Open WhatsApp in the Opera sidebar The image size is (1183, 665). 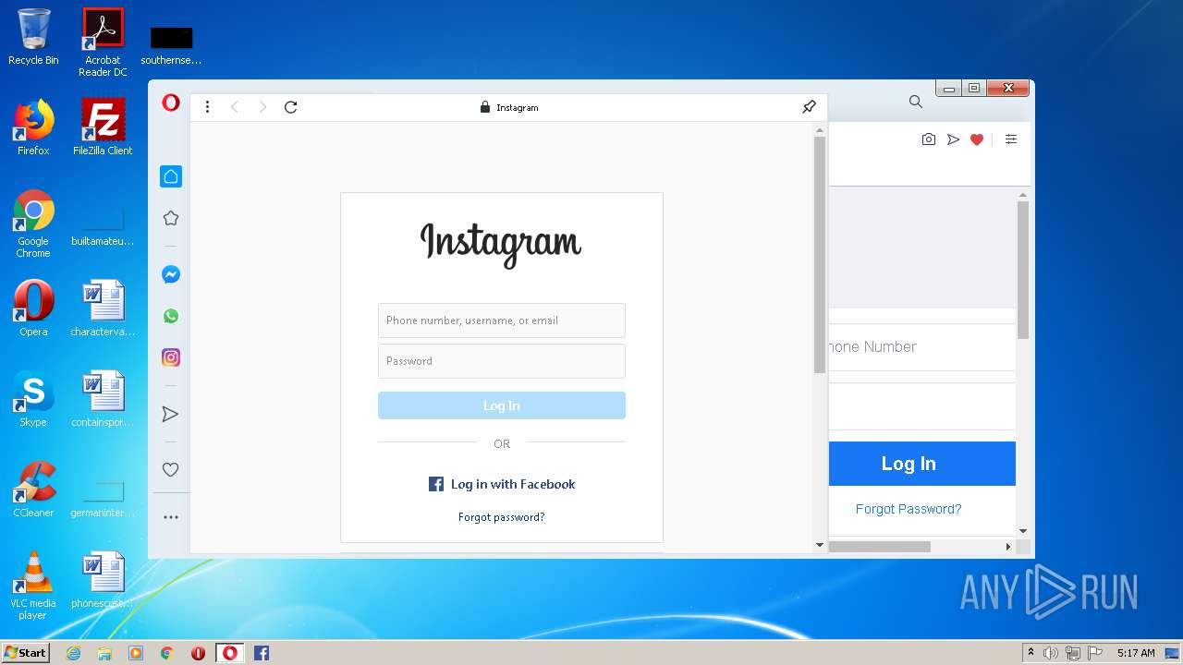click(x=170, y=316)
